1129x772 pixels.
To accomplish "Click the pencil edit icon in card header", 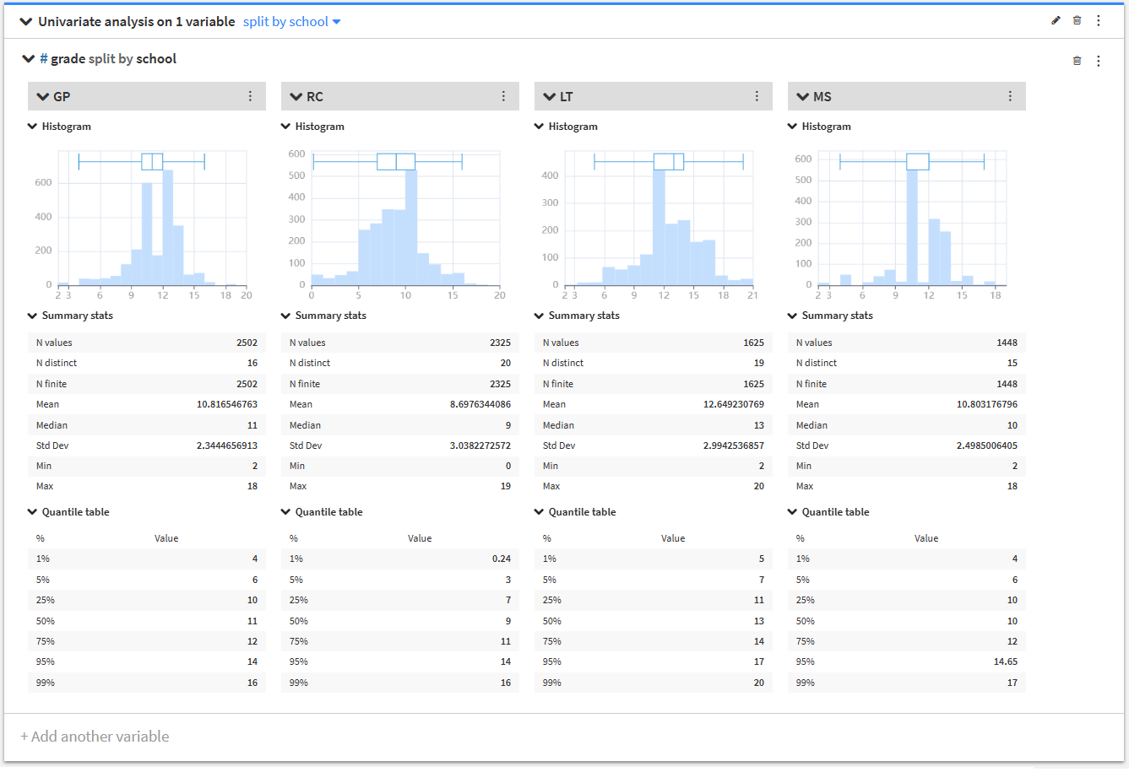I will (1056, 20).
